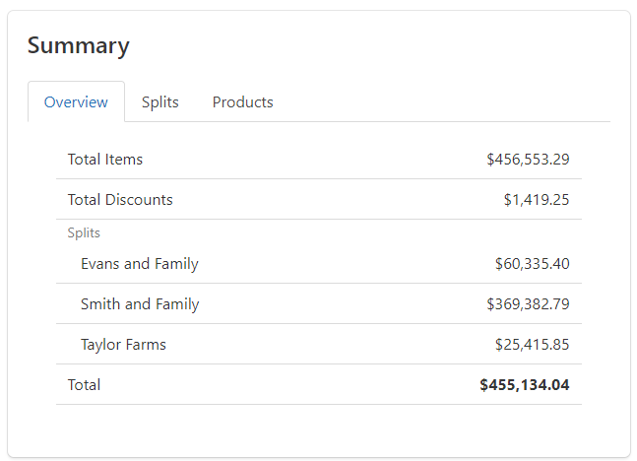Image resolution: width=637 pixels, height=461 pixels.
Task: Click the Total Discounts label
Action: coord(120,199)
